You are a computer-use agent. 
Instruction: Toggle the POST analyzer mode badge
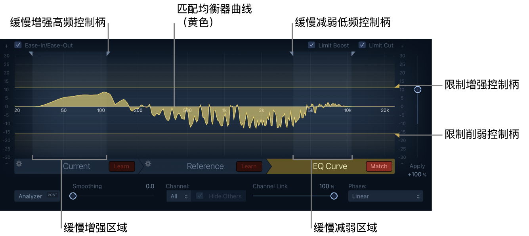(x=52, y=195)
